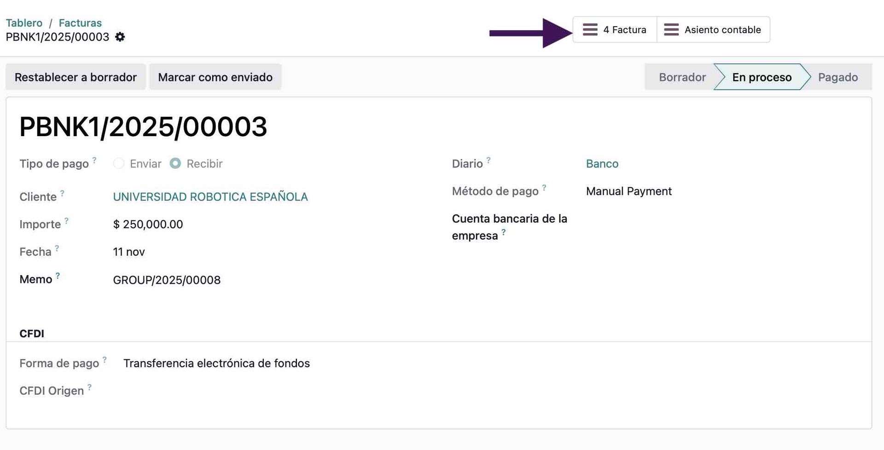Click the help icon beside Cuenta bancaria de la empresa
This screenshot has width=884, height=450.
[504, 232]
